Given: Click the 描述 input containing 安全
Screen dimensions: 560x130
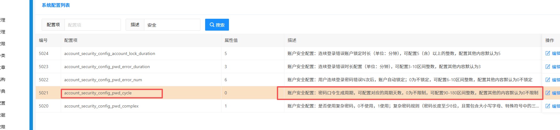Looking at the screenshot, I should pos(172,25).
